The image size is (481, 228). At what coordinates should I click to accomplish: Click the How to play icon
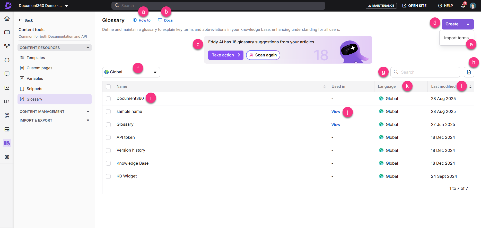135,20
